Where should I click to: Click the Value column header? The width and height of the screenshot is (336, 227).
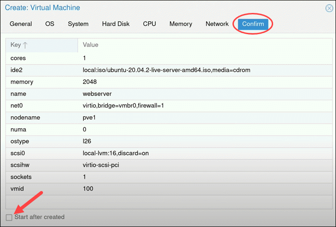(90, 45)
